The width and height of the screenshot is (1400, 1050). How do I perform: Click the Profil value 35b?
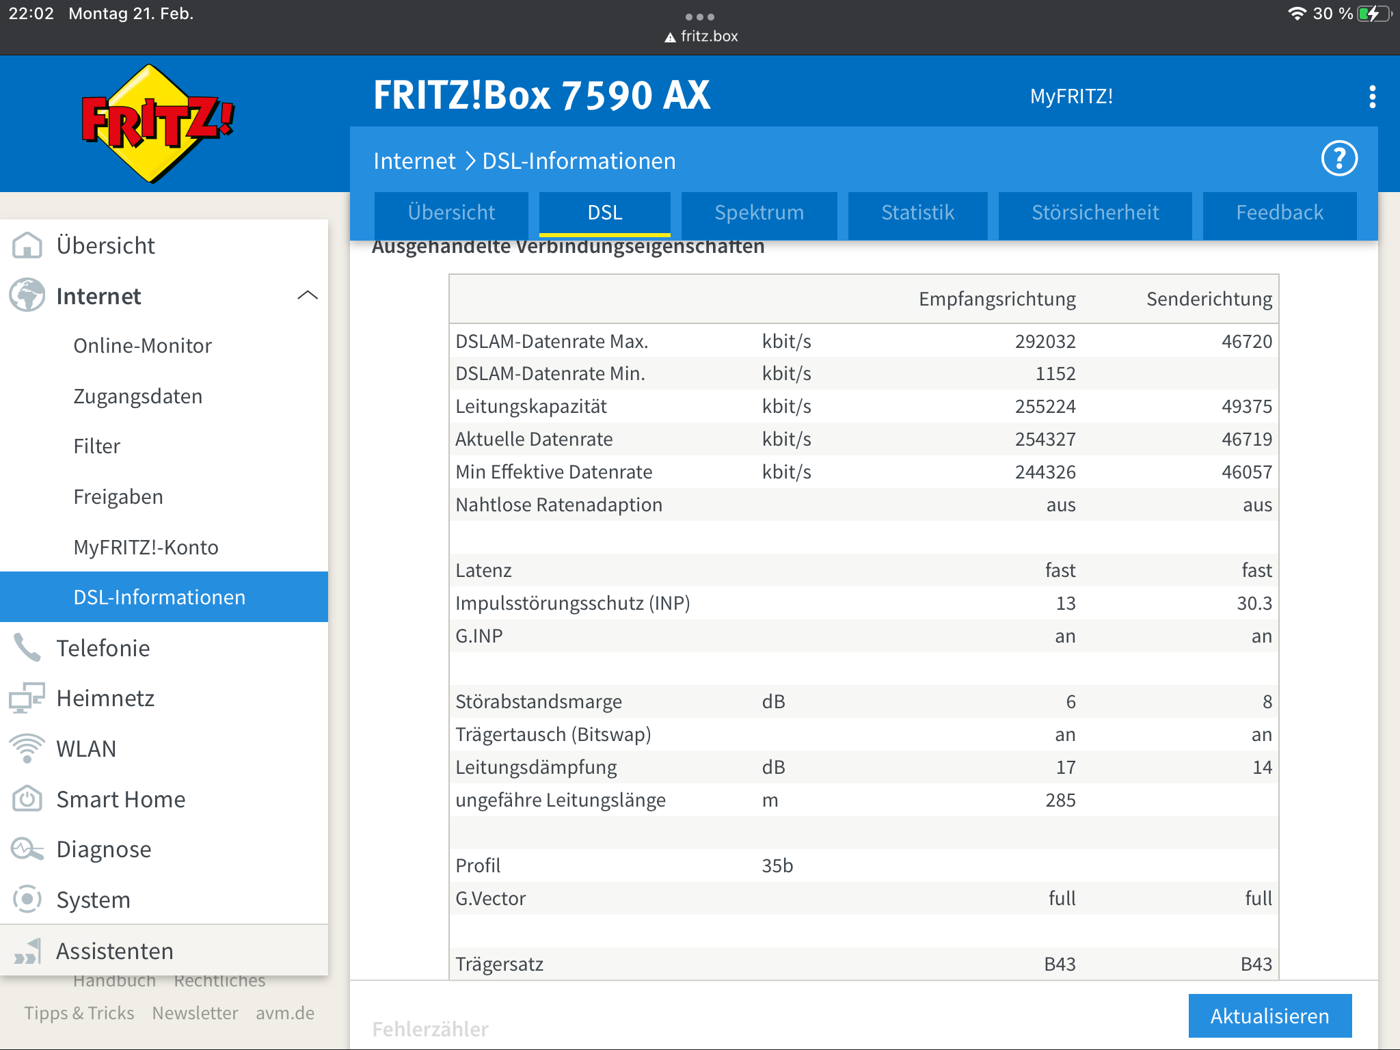[x=777, y=865]
